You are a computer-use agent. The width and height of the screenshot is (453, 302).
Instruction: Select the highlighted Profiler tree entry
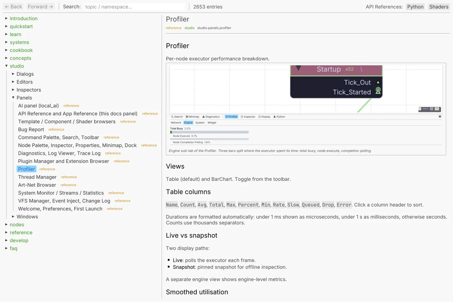pos(27,169)
